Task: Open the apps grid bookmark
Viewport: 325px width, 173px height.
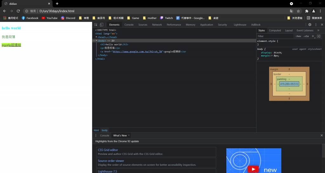Action: point(10,18)
